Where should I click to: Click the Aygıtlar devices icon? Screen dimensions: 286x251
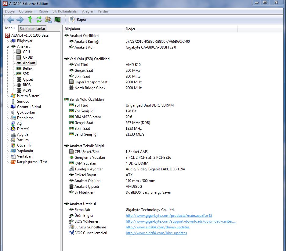13,134
